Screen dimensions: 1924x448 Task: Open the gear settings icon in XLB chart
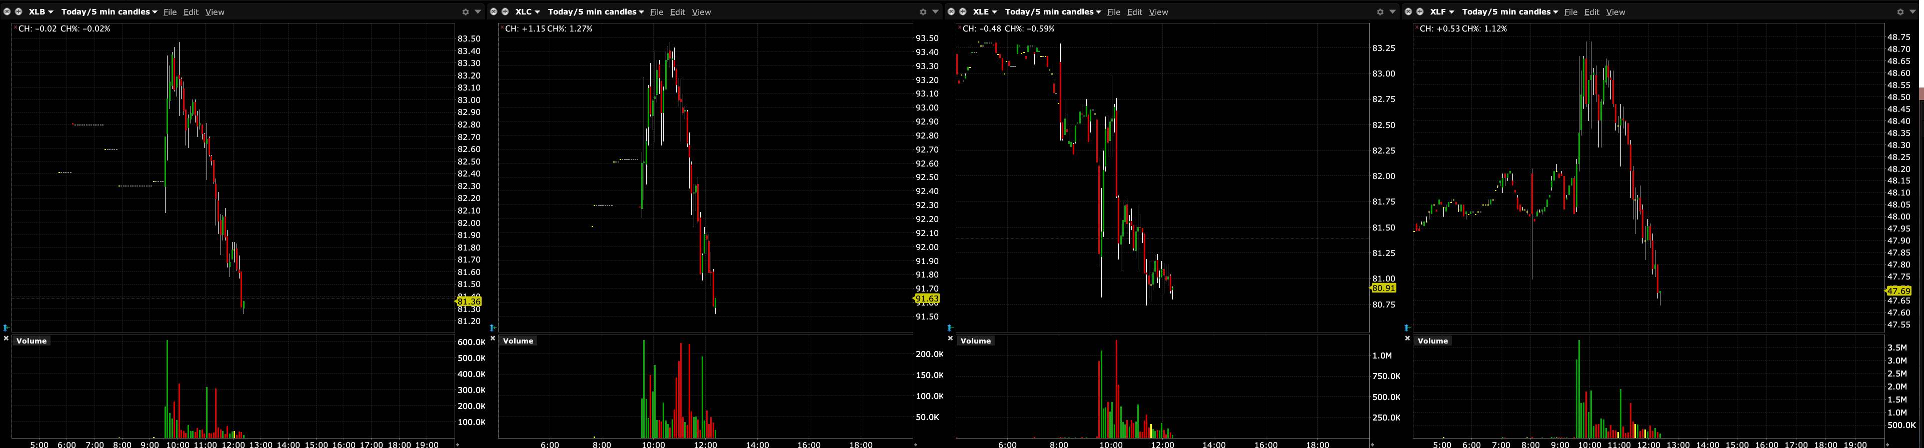click(465, 12)
